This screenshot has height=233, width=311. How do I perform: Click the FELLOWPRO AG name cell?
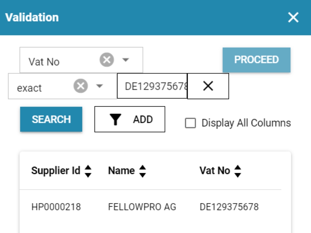[x=142, y=207]
